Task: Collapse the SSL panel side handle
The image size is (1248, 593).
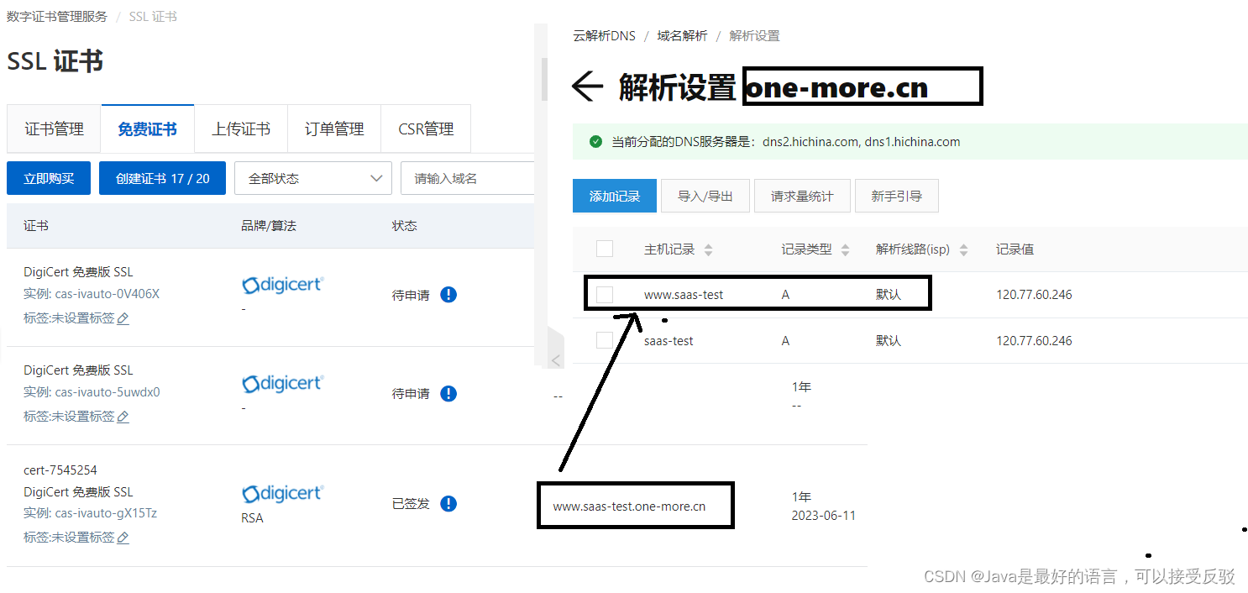Action: (555, 360)
